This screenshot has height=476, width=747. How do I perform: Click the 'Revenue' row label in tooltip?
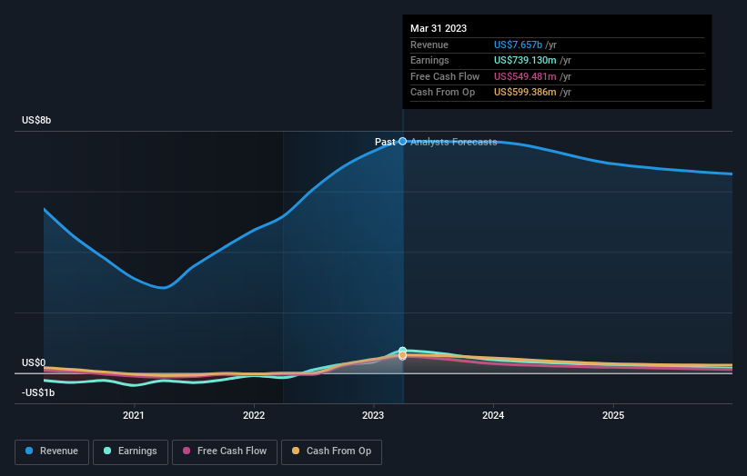(429, 45)
